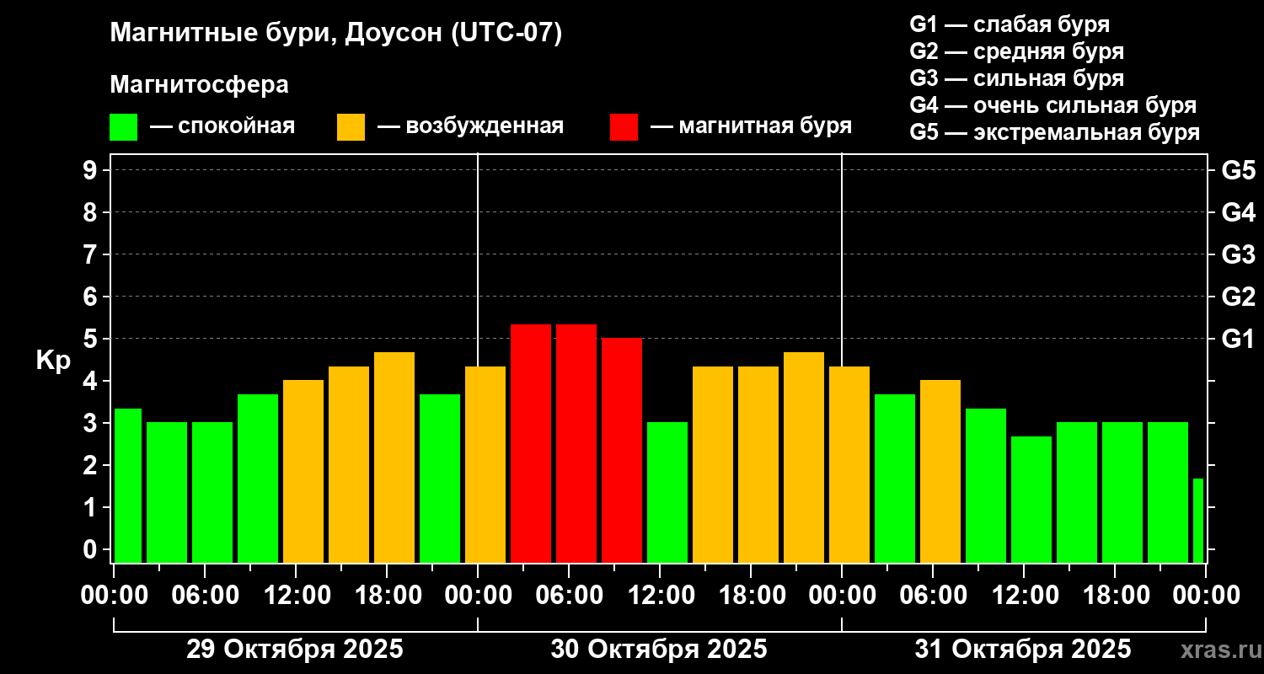
Task: Select the shortest full-width green bar on 31 Октября
Action: click(x=1031, y=500)
